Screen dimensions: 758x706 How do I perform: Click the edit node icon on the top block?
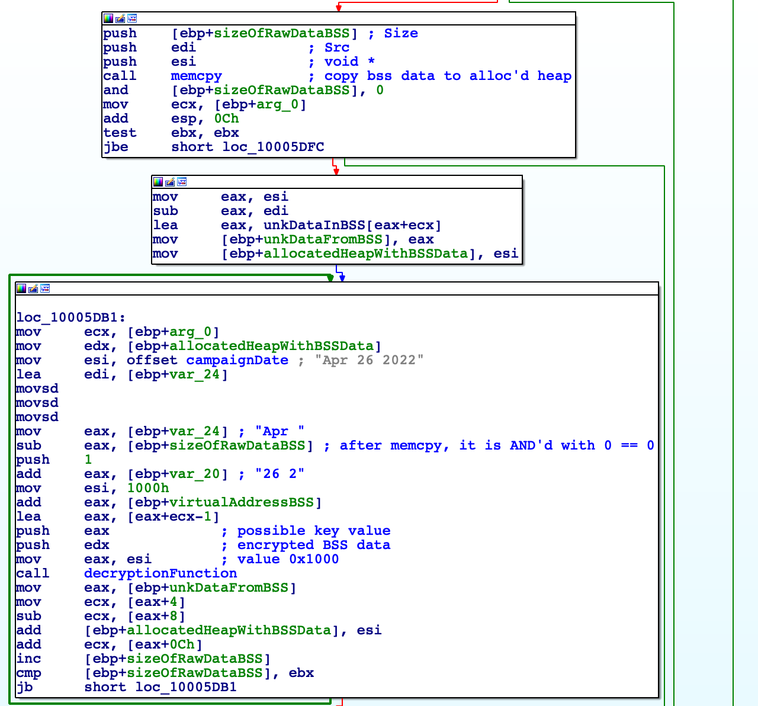tap(120, 18)
